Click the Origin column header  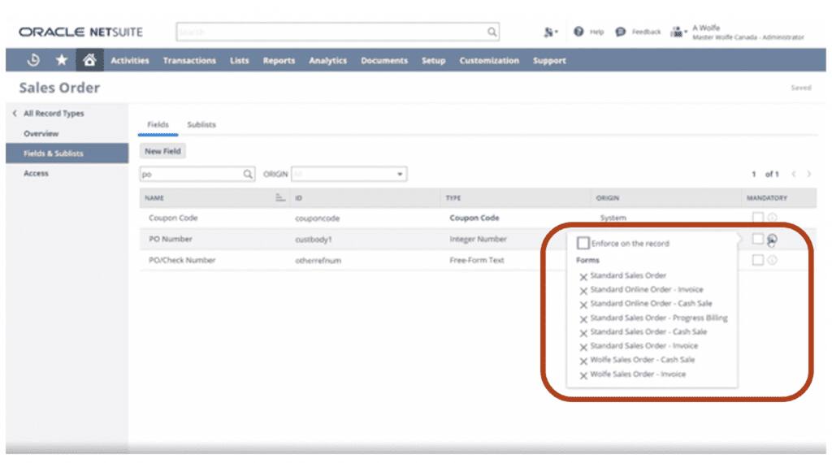click(607, 198)
